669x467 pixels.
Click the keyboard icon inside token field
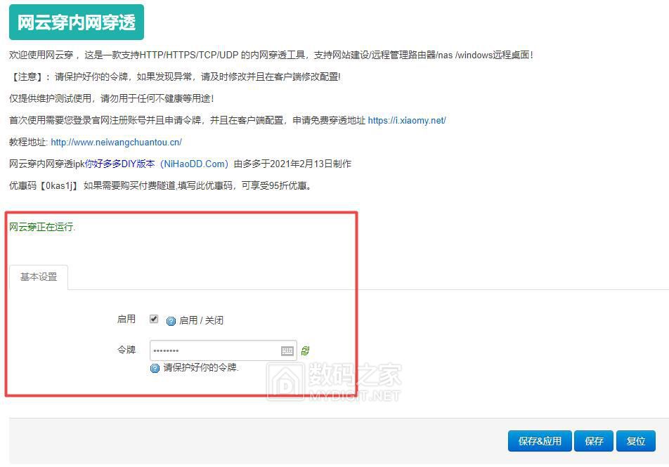click(287, 351)
